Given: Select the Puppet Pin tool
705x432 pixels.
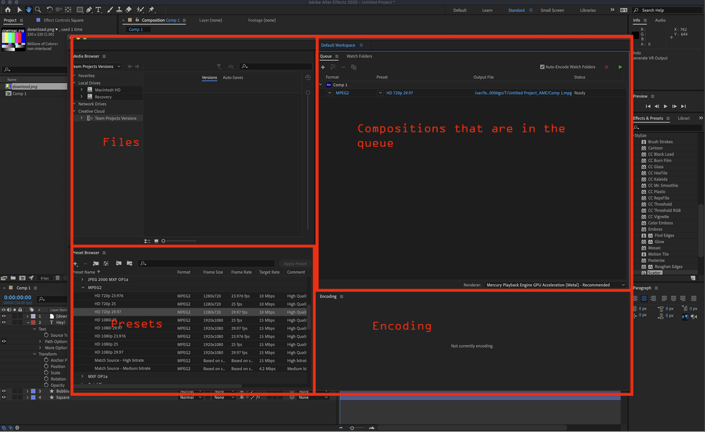Looking at the screenshot, I should click(152, 10).
